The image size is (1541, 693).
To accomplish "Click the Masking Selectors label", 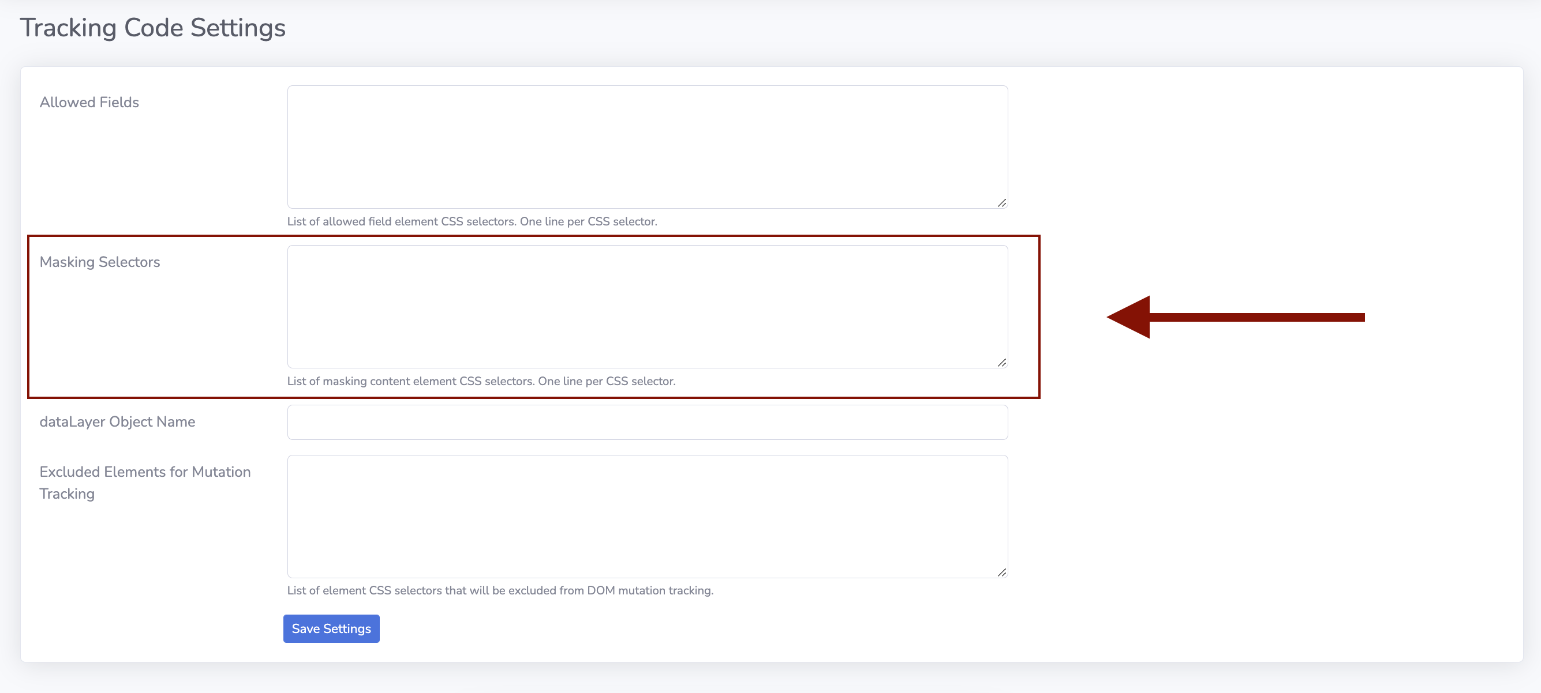I will pos(100,262).
